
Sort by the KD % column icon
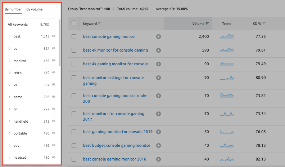click(x=264, y=24)
